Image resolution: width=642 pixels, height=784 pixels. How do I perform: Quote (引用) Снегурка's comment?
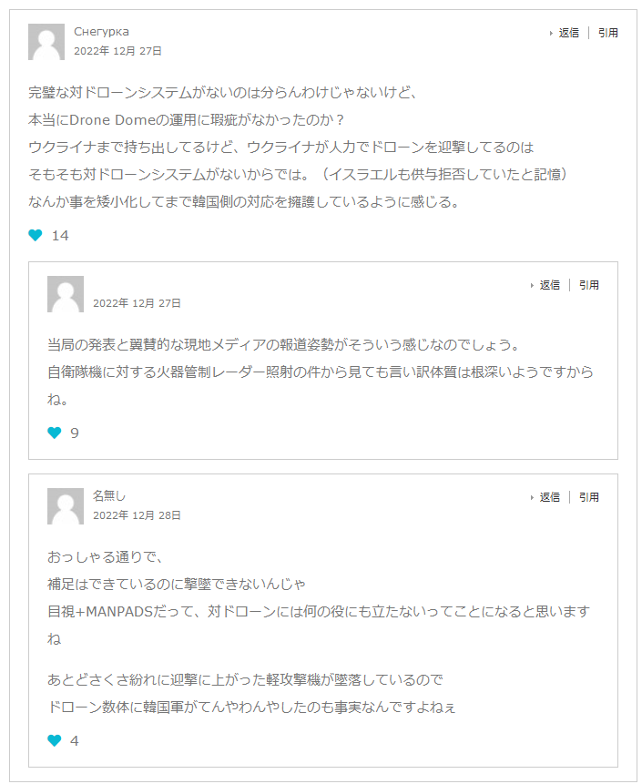608,33
